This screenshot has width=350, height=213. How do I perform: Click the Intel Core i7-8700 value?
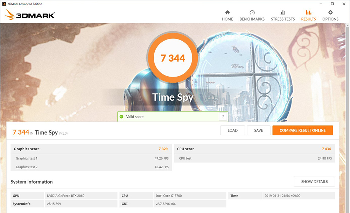169,196
